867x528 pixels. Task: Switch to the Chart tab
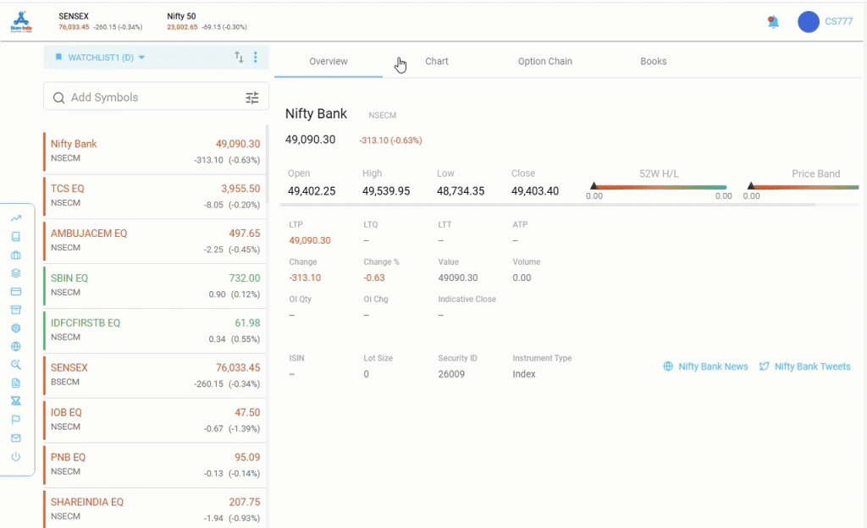436,61
